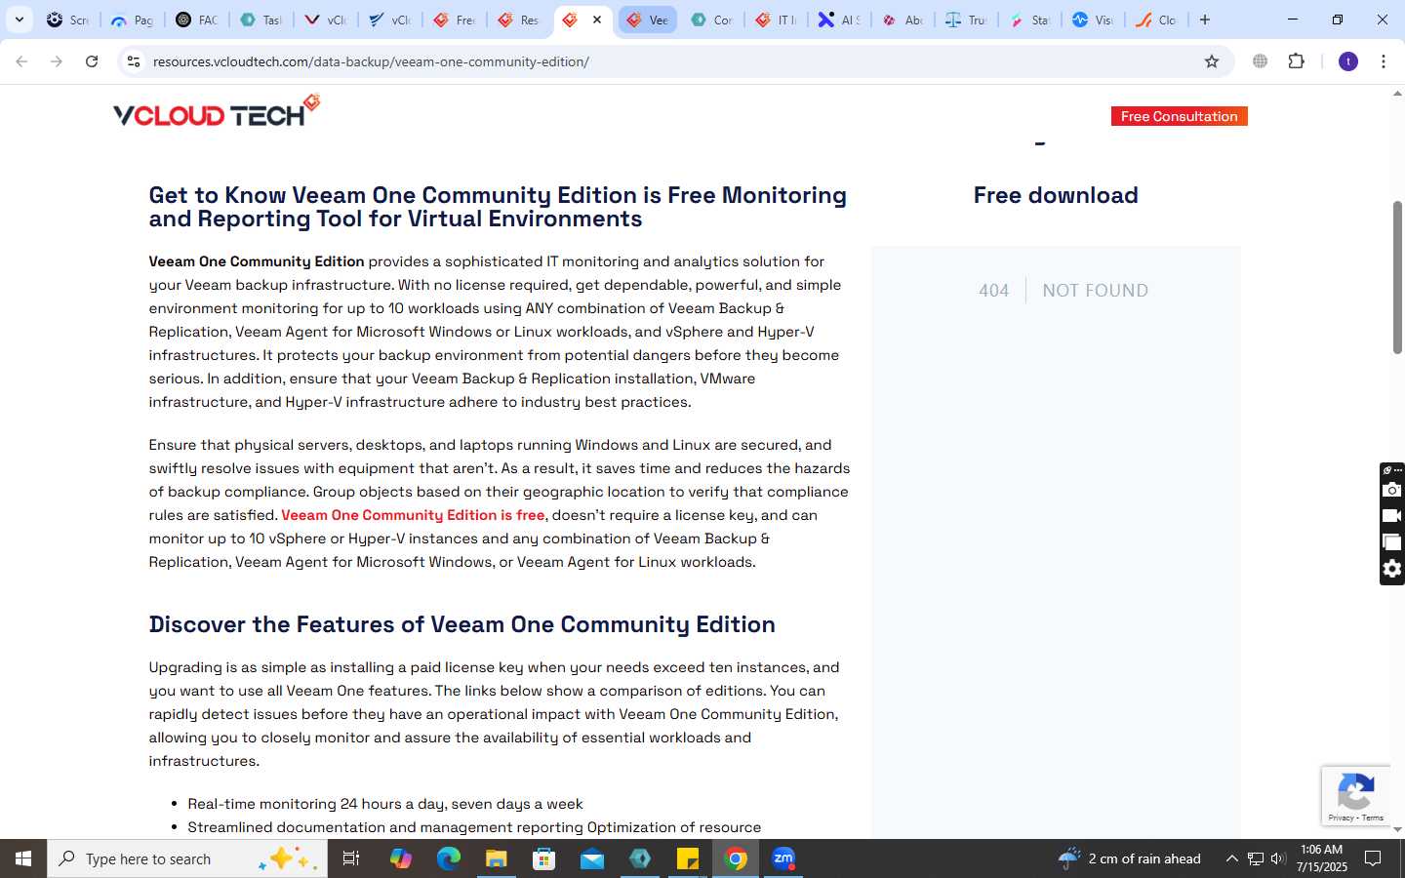Open Microsoft Copilot from the taskbar

tap(400, 858)
